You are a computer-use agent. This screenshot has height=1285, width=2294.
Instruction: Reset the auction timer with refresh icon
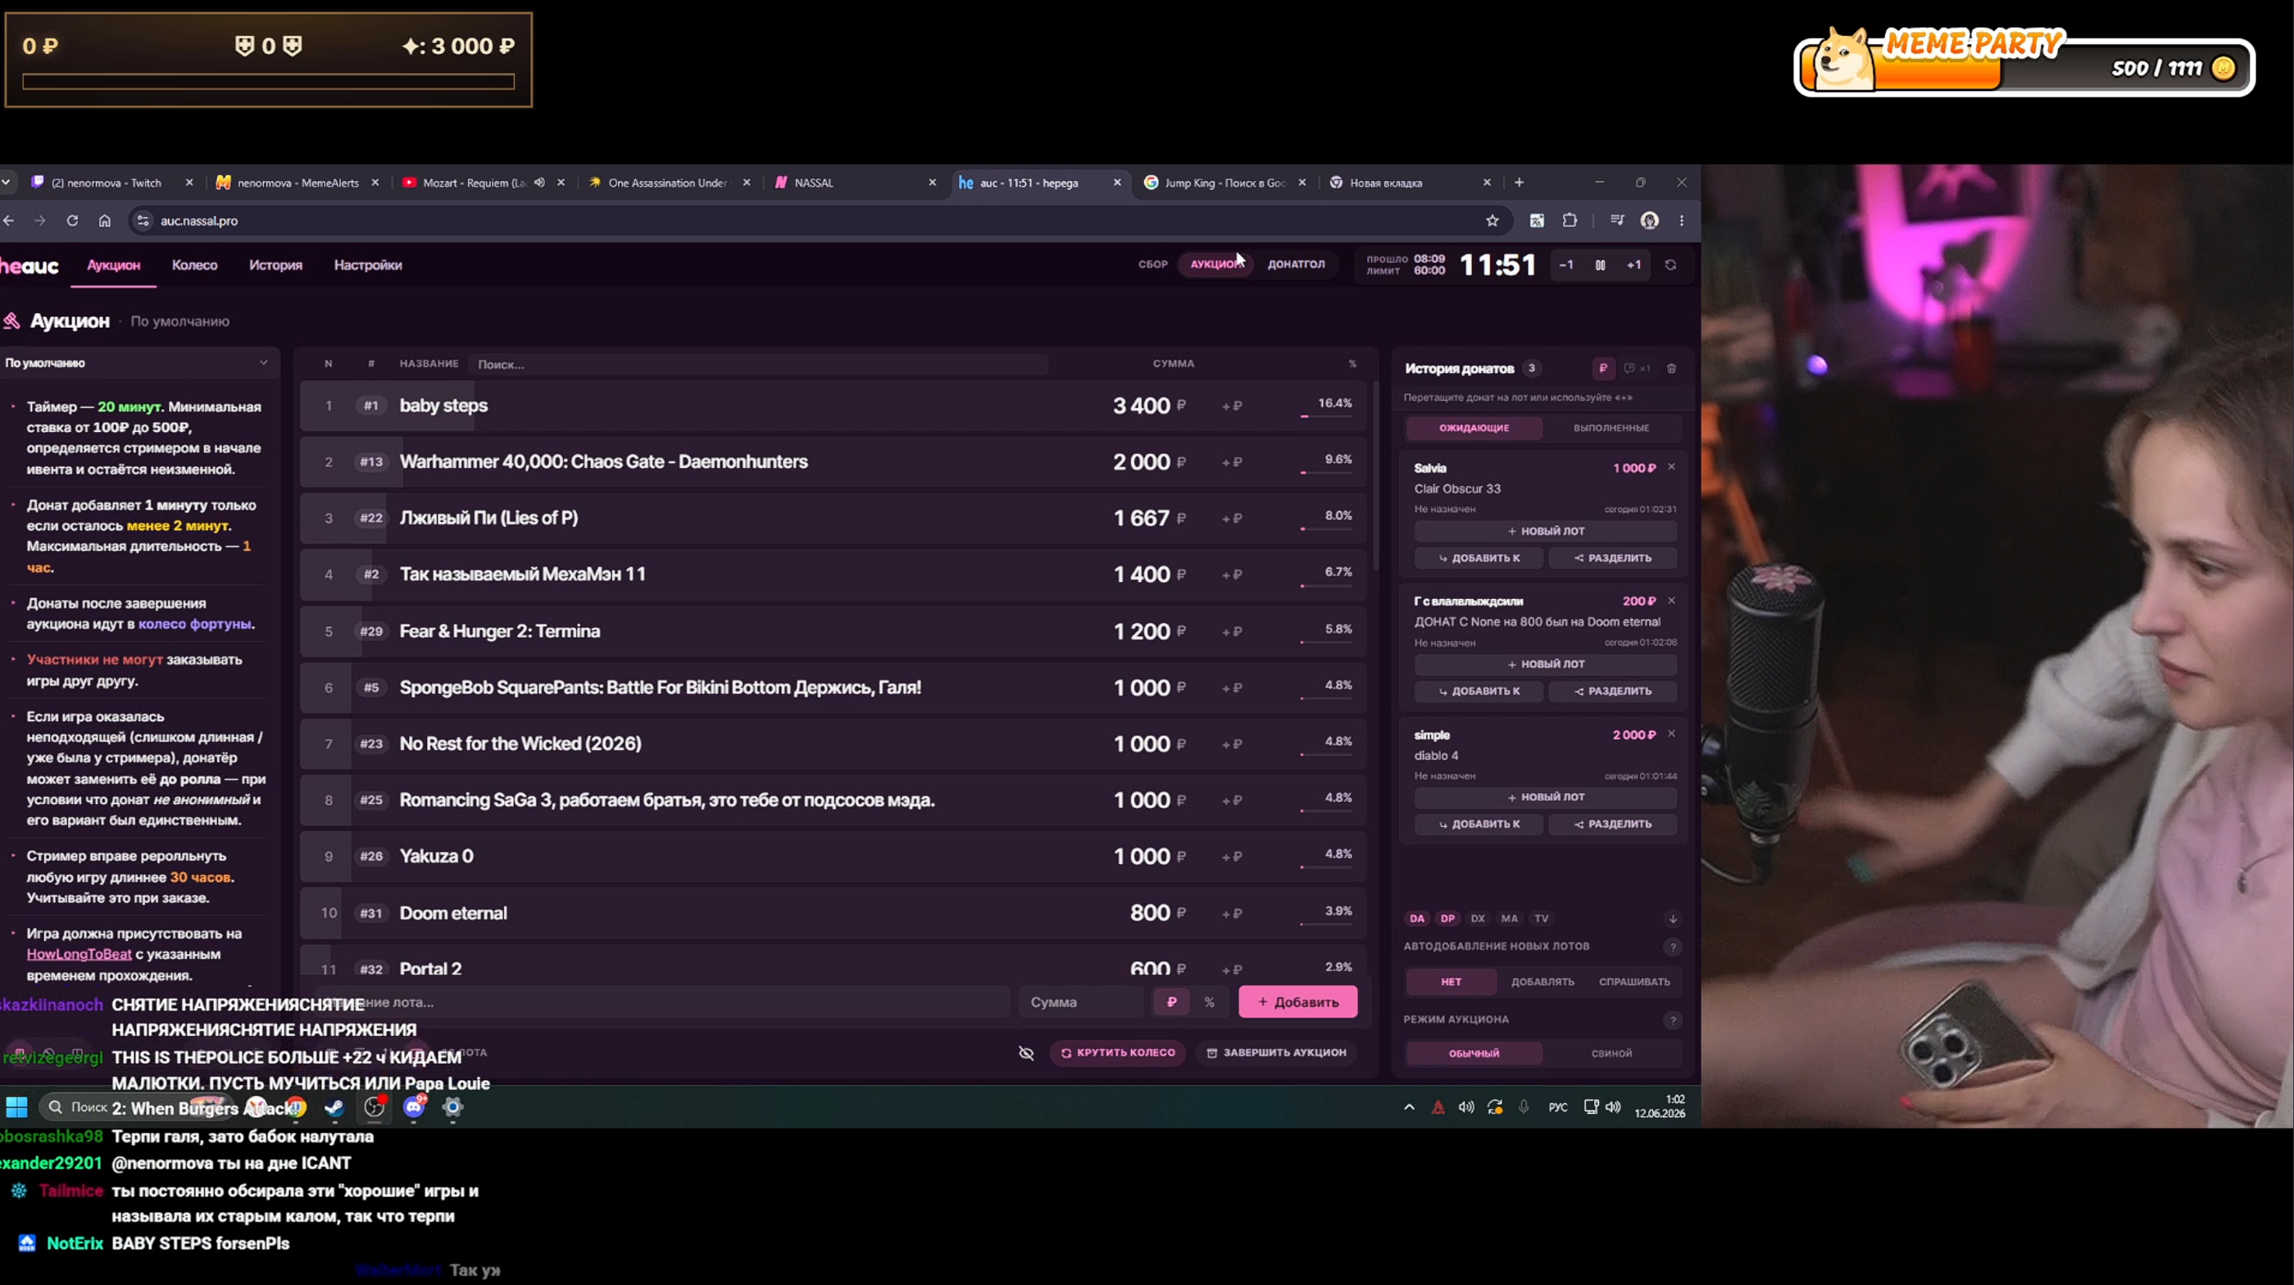pyautogui.click(x=1670, y=266)
